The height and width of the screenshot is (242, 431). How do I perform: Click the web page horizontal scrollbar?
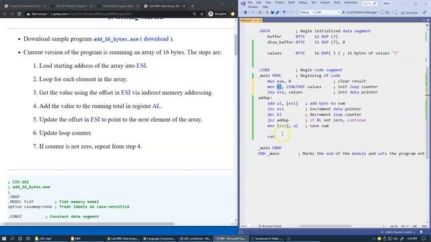(x=89, y=224)
